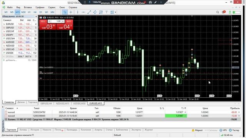Decrease trade volume with left arrow
This screenshot has height=138, width=246.
tap(49, 21)
